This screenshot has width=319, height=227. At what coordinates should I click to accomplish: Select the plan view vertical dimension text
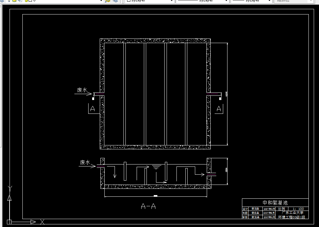pos(226,94)
